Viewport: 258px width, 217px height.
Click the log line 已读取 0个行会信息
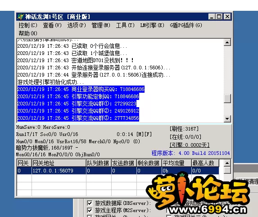coord(72,46)
